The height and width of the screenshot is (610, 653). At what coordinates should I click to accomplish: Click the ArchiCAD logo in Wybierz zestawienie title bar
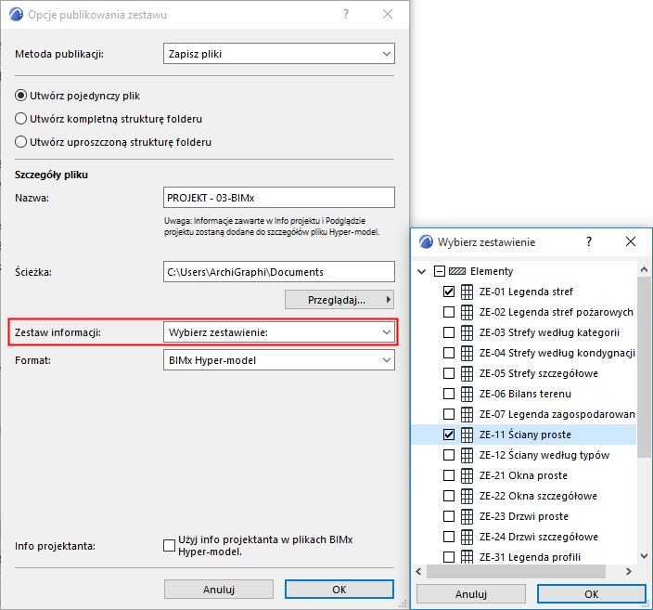coord(426,241)
